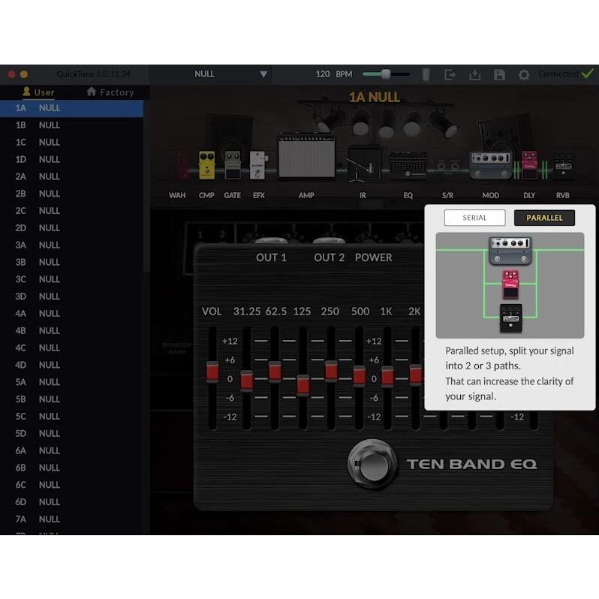Select PARALLEL routing mode
Viewport: 599px width, 599px height.
point(544,218)
